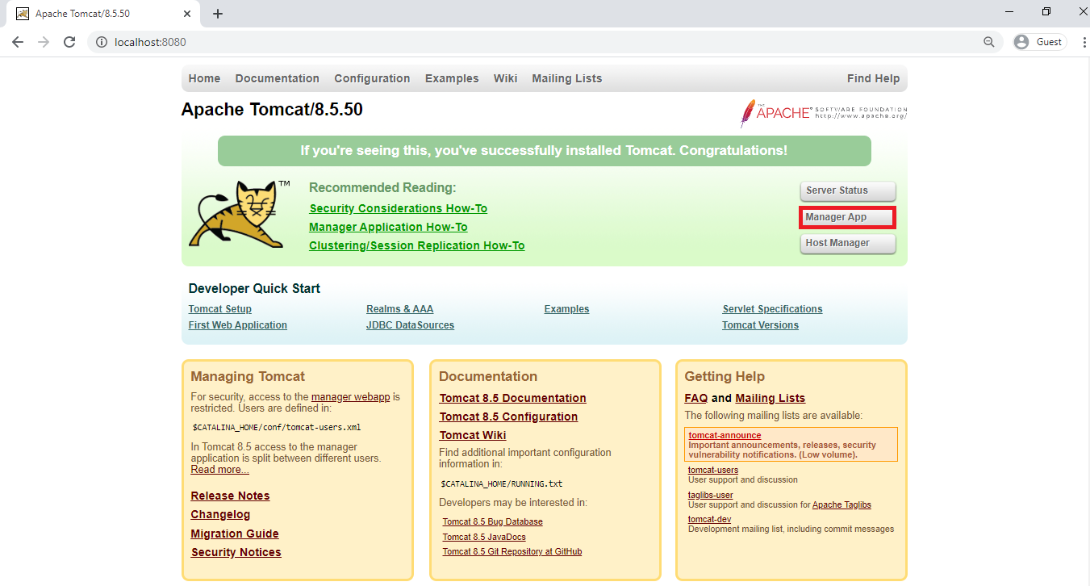Open Tomcat 8.5 Configuration link
The height and width of the screenshot is (586, 1090).
(508, 416)
